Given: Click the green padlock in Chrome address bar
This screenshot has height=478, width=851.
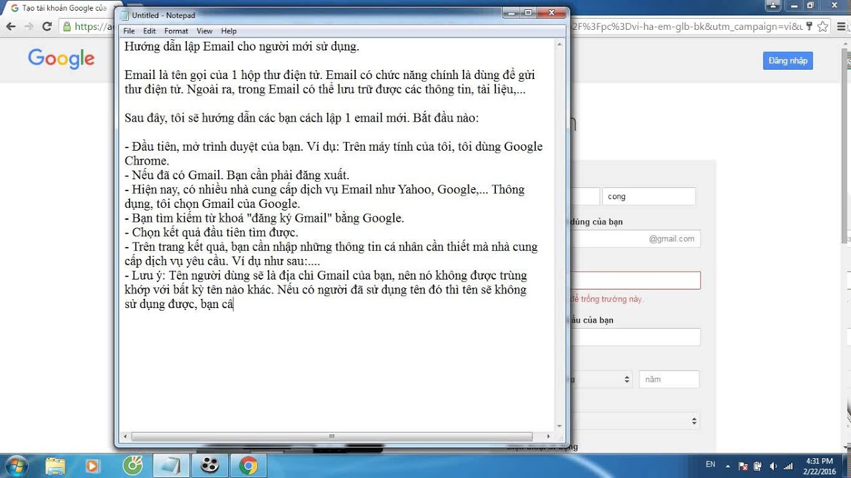Looking at the screenshot, I should click(x=66, y=27).
